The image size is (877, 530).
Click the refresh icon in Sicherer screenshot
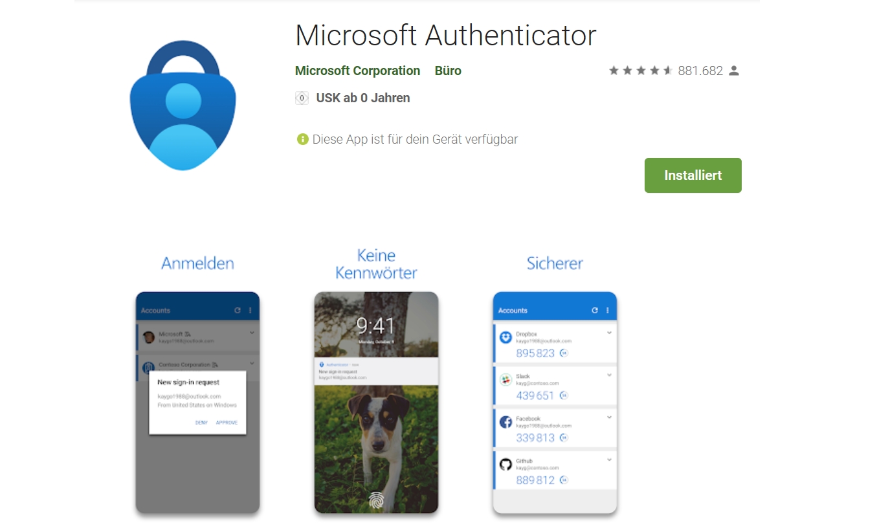coord(595,311)
